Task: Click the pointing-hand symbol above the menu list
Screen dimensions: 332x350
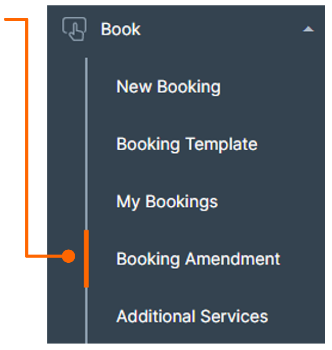Action: coord(74,29)
